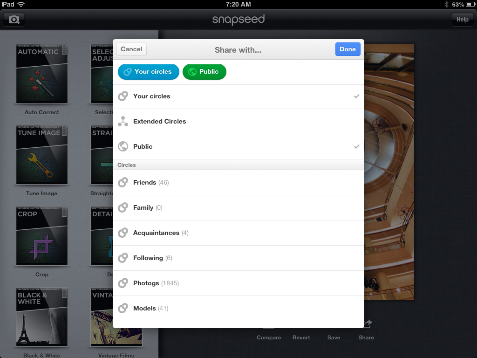The height and width of the screenshot is (358, 477).
Task: Select the Photogs circle
Action: pyautogui.click(x=238, y=283)
